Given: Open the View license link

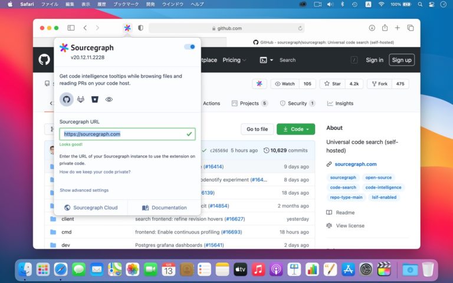Looking at the screenshot, I should click(x=345, y=226).
